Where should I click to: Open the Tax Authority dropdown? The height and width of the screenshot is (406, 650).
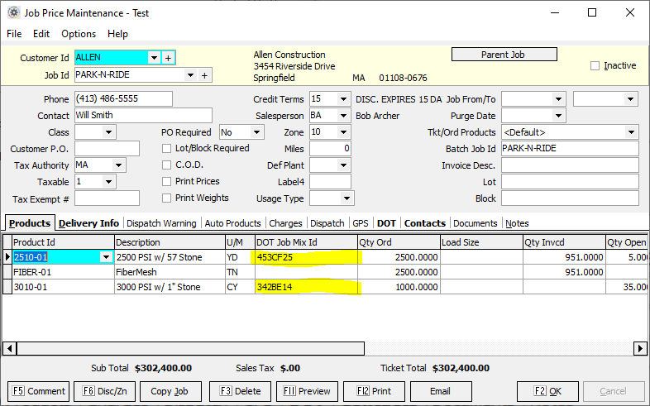pyautogui.click(x=119, y=165)
